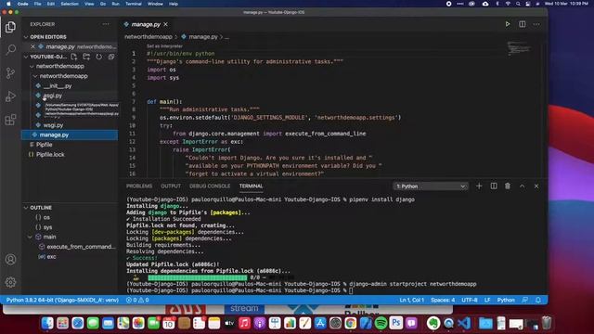Open Pipfile.lock in explorer
594x334 pixels.
click(x=50, y=155)
